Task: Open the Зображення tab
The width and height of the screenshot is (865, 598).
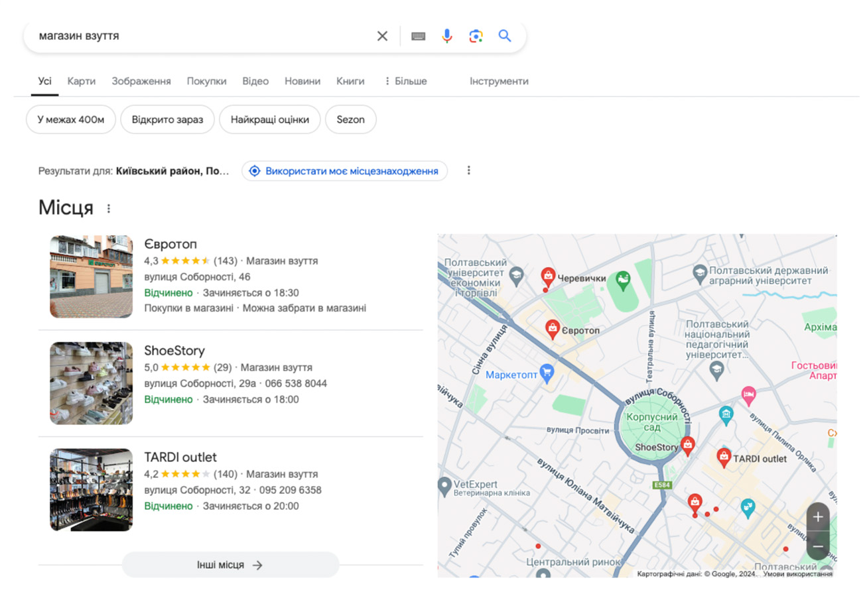Action: coord(141,81)
